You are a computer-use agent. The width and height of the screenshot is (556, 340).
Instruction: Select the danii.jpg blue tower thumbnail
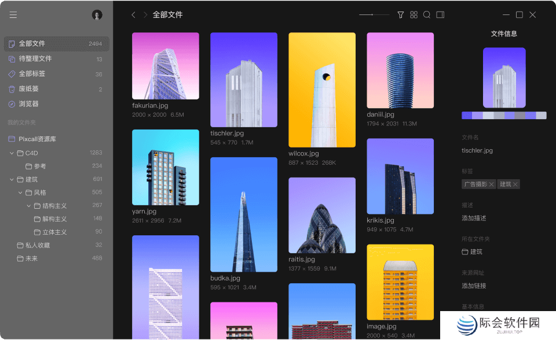pos(400,69)
